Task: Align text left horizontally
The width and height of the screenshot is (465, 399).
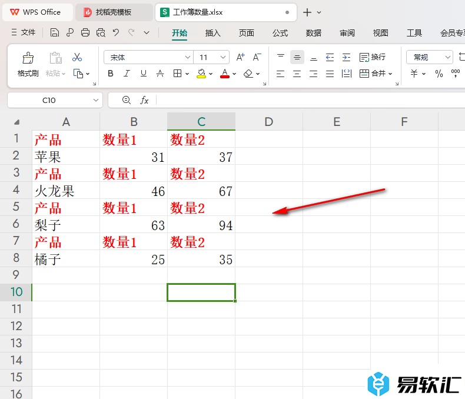Action: click(281, 74)
